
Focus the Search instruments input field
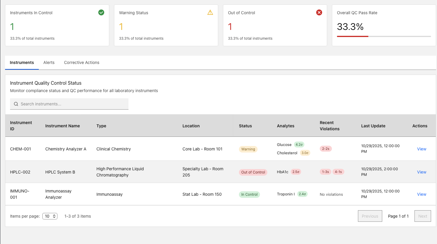(73, 104)
